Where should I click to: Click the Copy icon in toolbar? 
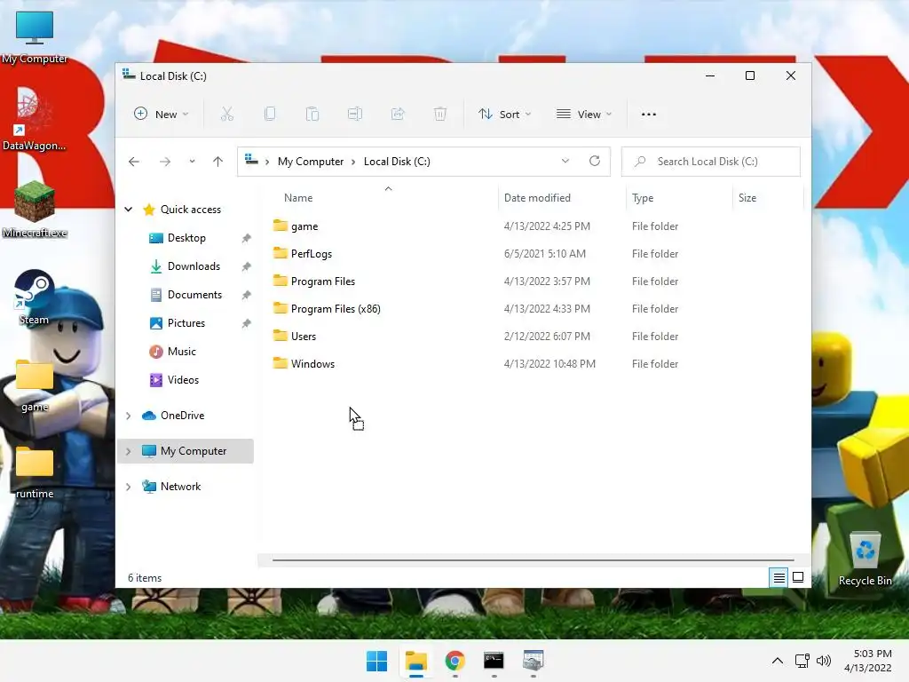[270, 115]
